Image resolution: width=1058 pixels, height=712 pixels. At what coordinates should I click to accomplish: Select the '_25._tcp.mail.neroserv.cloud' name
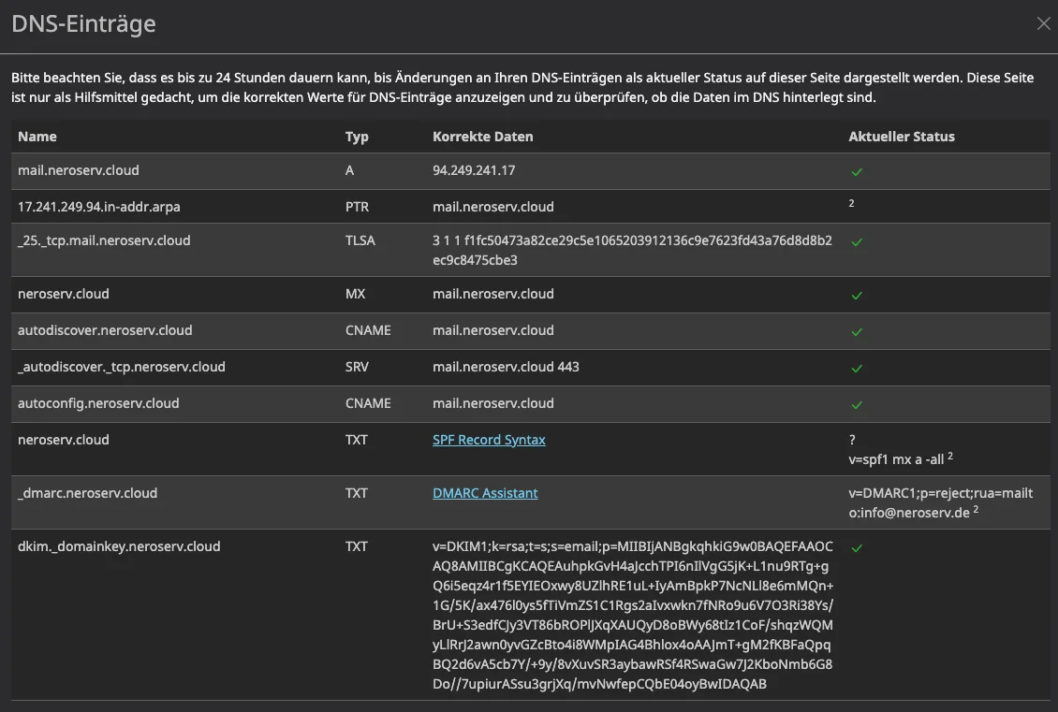coord(104,240)
